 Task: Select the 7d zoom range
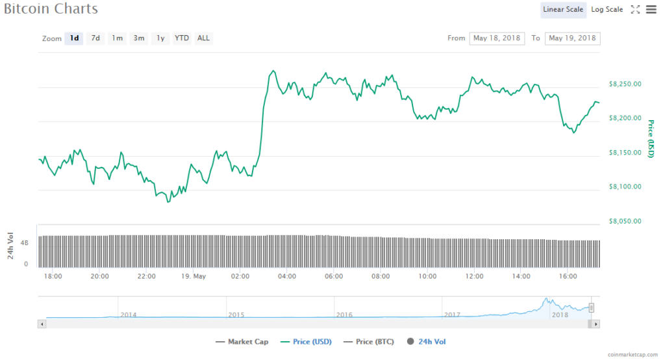(x=95, y=38)
